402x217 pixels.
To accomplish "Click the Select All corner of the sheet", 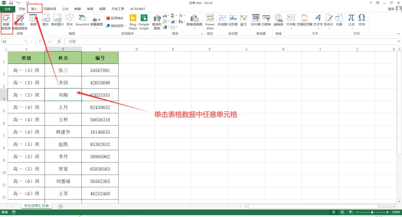I will tap(4, 49).
